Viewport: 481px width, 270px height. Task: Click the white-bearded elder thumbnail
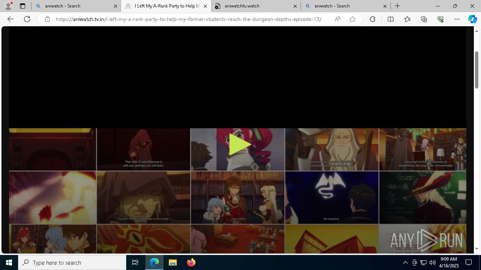(332, 149)
